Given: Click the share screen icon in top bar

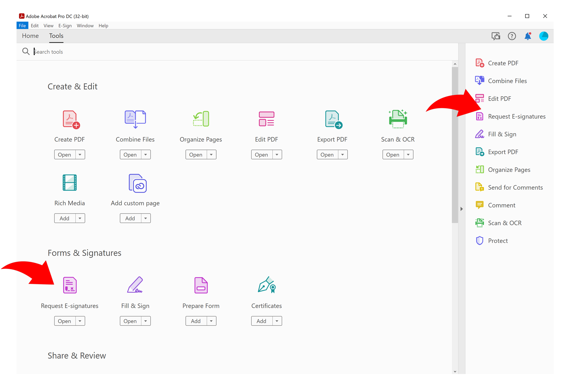Looking at the screenshot, I should click(x=496, y=36).
